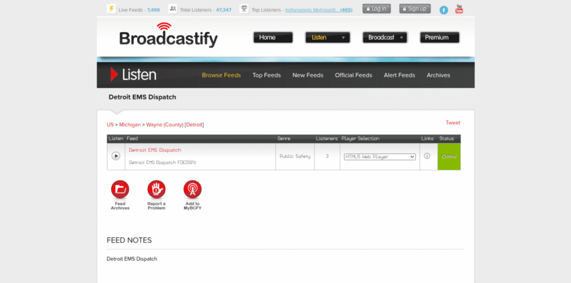The width and height of the screenshot is (571, 283).
Task: Click the 7,498 live feeds count
Action: [x=153, y=10]
